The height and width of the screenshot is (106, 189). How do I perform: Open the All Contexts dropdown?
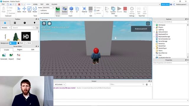coord(60,85)
